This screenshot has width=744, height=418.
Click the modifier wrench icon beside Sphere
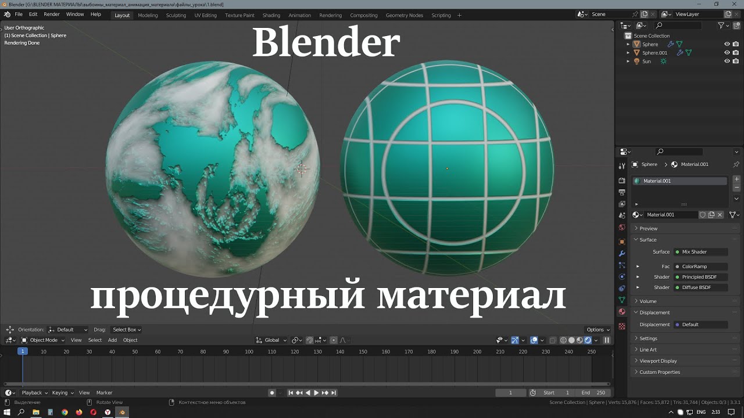click(x=670, y=44)
